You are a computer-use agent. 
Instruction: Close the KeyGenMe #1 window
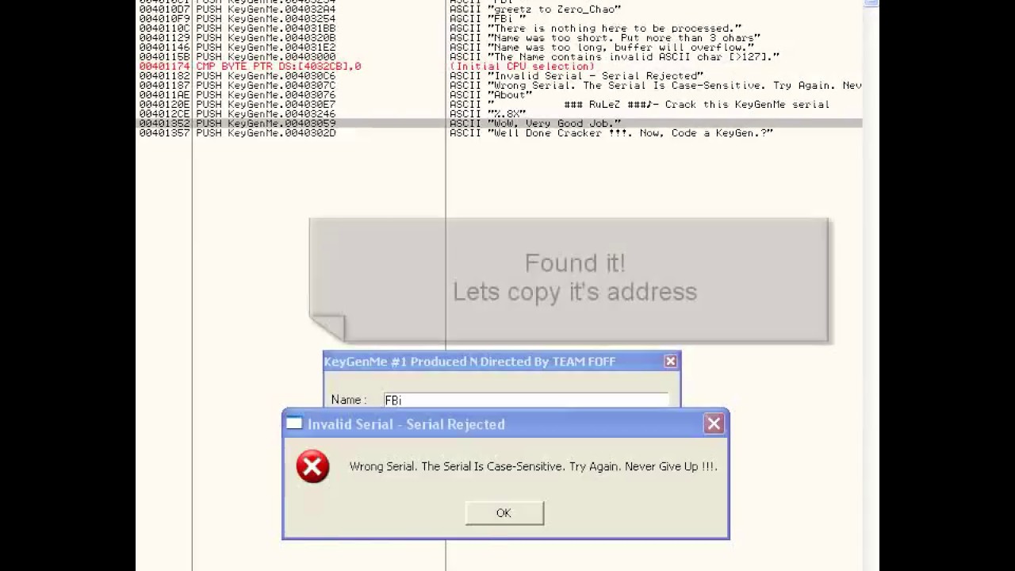click(671, 362)
